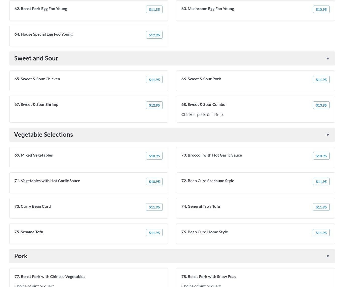Open Broccoli with Hot Garlic Sauce item
This screenshot has width=344, height=287.
click(215, 155)
